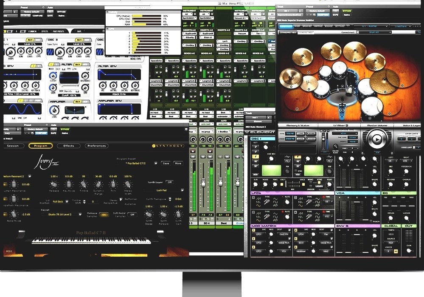Open the Vacuum 5-1 instrument selector
Screen dimensions: 424x297
point(241,18)
